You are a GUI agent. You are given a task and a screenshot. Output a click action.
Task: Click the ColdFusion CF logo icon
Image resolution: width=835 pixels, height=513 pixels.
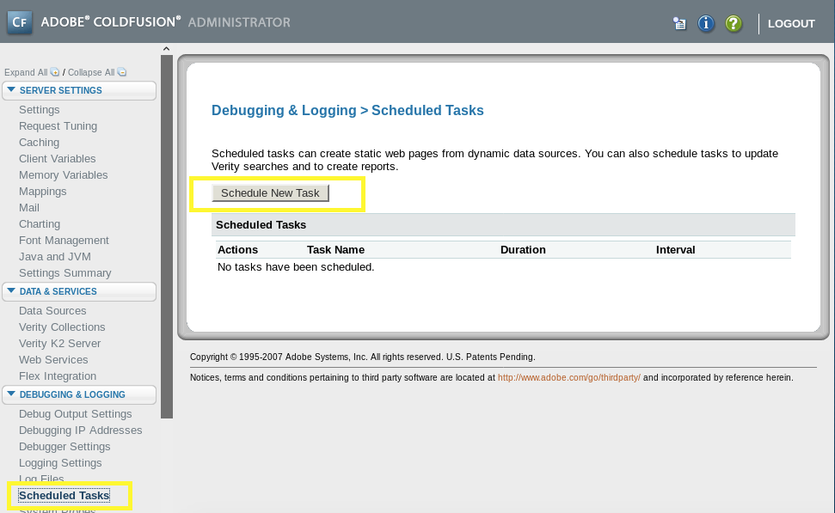click(x=20, y=22)
